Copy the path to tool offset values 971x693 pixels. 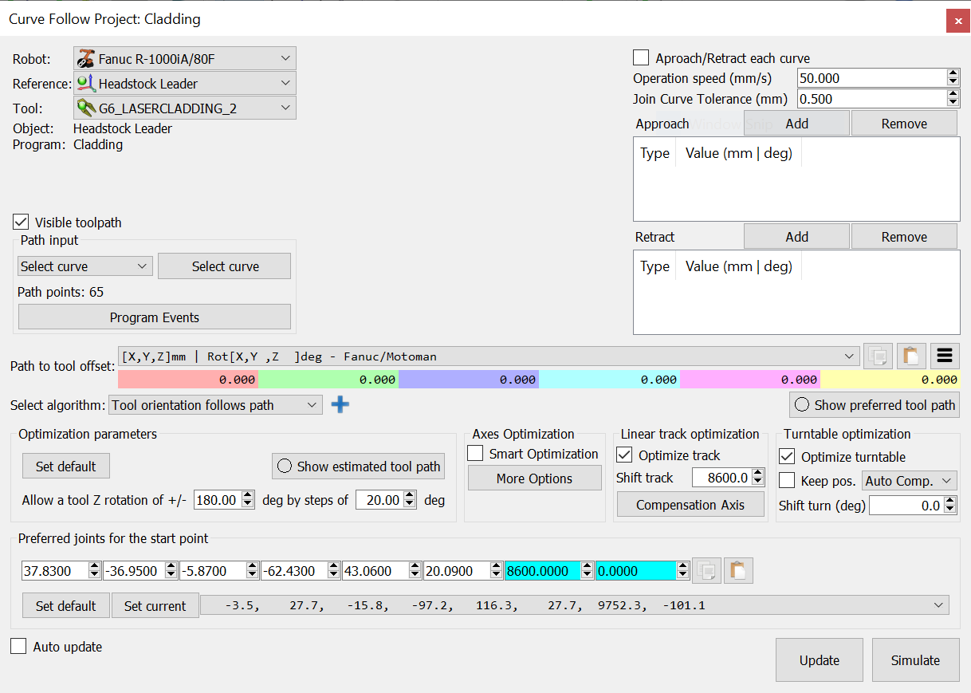click(x=878, y=356)
